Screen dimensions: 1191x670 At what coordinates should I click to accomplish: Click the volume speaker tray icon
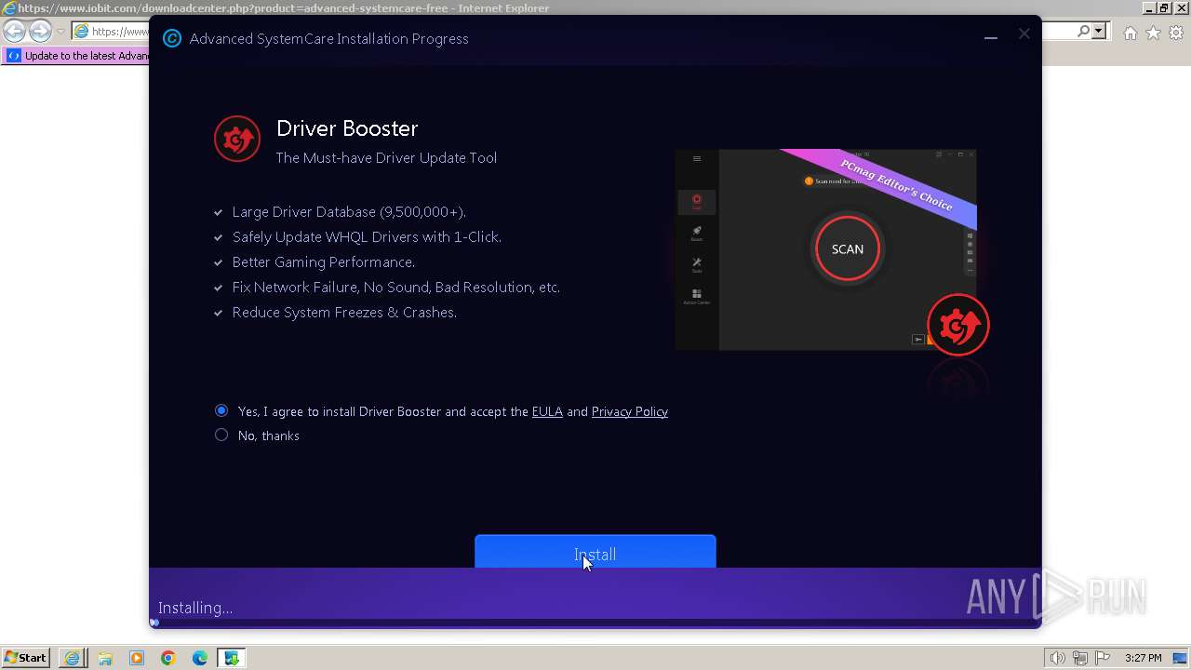click(1057, 658)
